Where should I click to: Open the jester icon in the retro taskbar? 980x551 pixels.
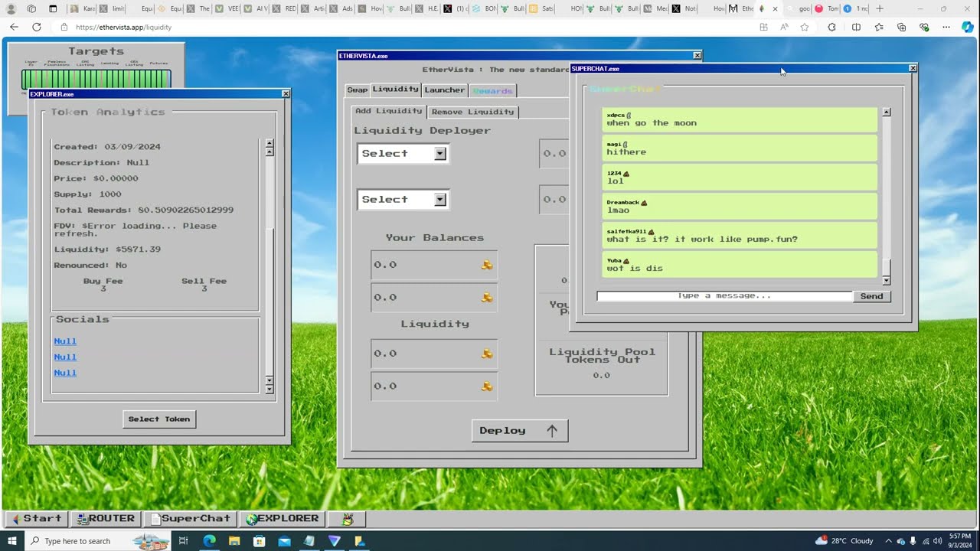click(347, 519)
